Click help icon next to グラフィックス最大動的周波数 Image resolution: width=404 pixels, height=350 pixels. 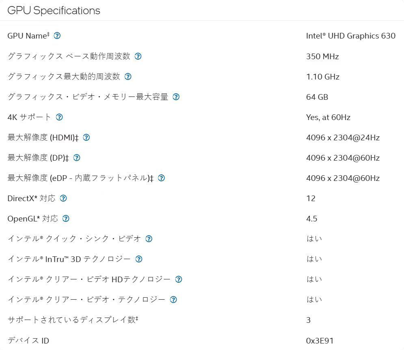128,77
